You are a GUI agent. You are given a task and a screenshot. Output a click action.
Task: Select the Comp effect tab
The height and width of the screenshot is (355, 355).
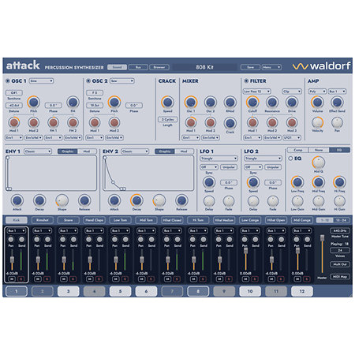point(297,150)
